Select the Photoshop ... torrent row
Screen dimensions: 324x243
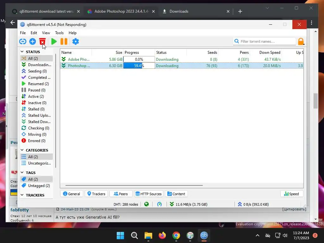tap(182, 66)
